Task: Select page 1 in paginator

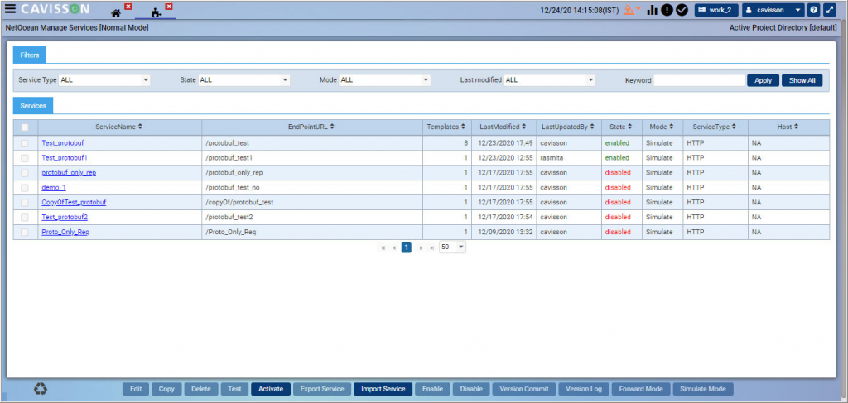Action: (x=407, y=247)
